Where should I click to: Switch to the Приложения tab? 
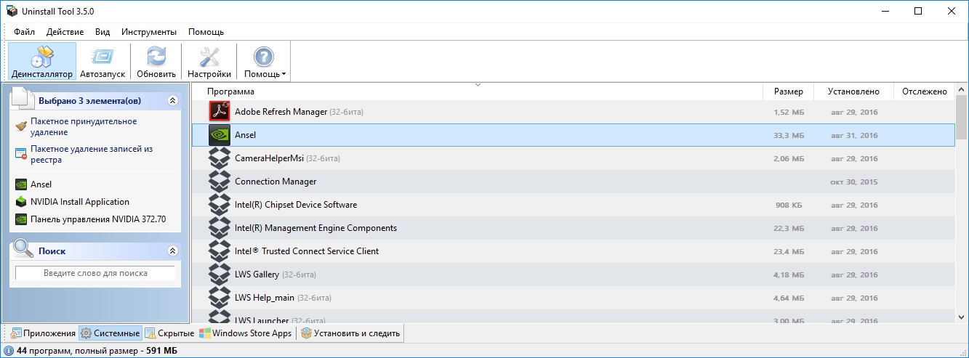42,333
